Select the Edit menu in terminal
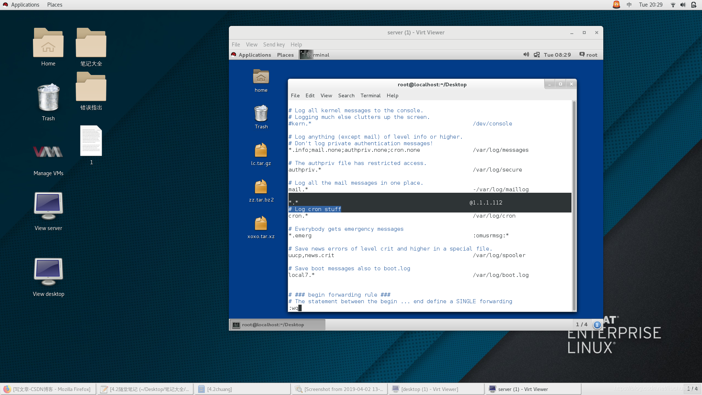The image size is (702, 395). [310, 95]
